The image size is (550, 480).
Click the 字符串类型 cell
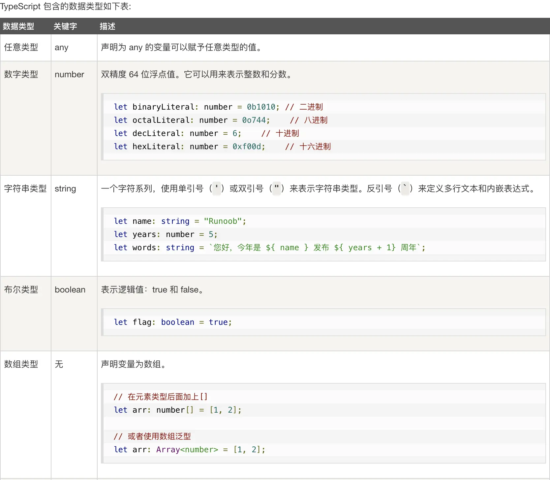[25, 189]
